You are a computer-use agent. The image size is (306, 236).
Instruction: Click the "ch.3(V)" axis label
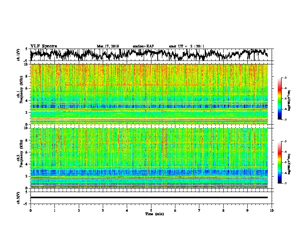[x=19, y=198]
